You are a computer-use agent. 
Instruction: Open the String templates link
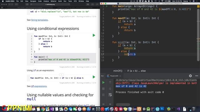pyautogui.click(x=39, y=20)
